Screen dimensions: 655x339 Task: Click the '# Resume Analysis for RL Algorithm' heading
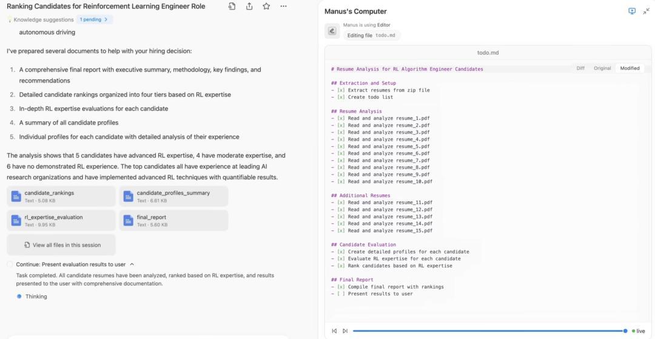[x=407, y=69]
